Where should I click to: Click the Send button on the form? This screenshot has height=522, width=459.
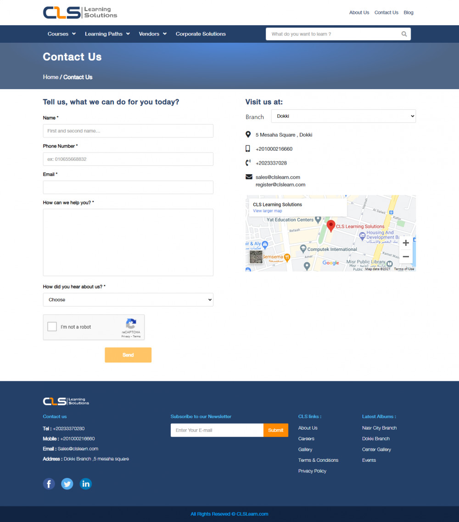click(x=128, y=355)
